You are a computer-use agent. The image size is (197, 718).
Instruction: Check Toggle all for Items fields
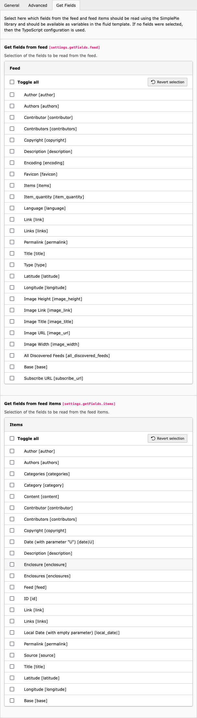[x=12, y=438]
